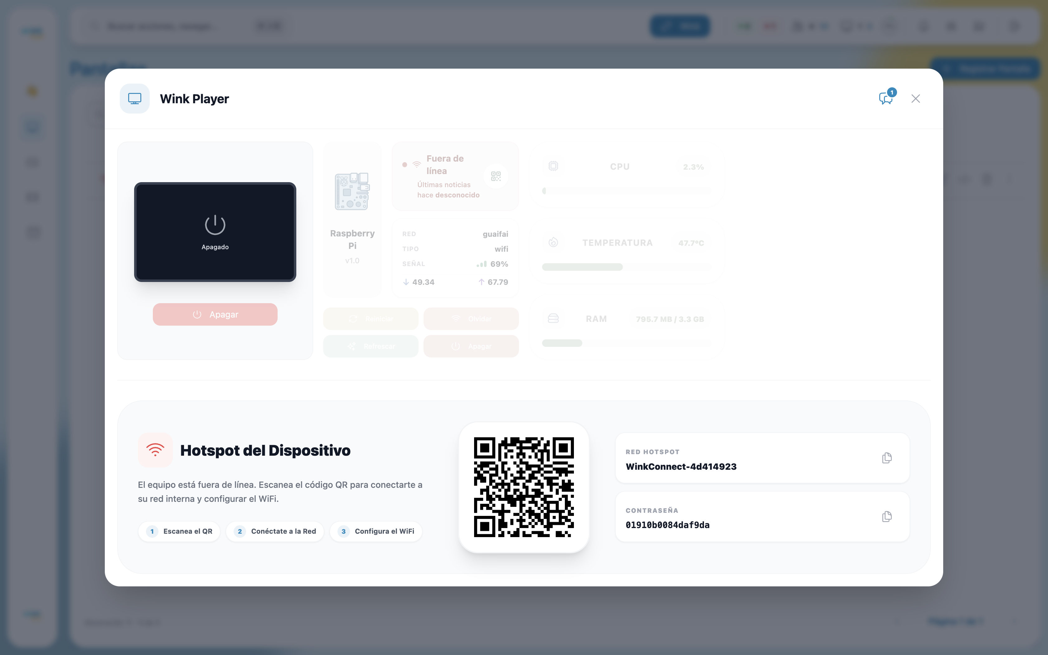Open the QR icon in the offline status card

tap(496, 176)
